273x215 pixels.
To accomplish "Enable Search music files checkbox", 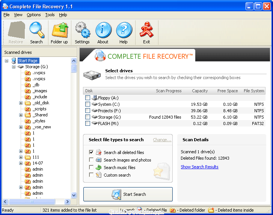I will [91, 167].
